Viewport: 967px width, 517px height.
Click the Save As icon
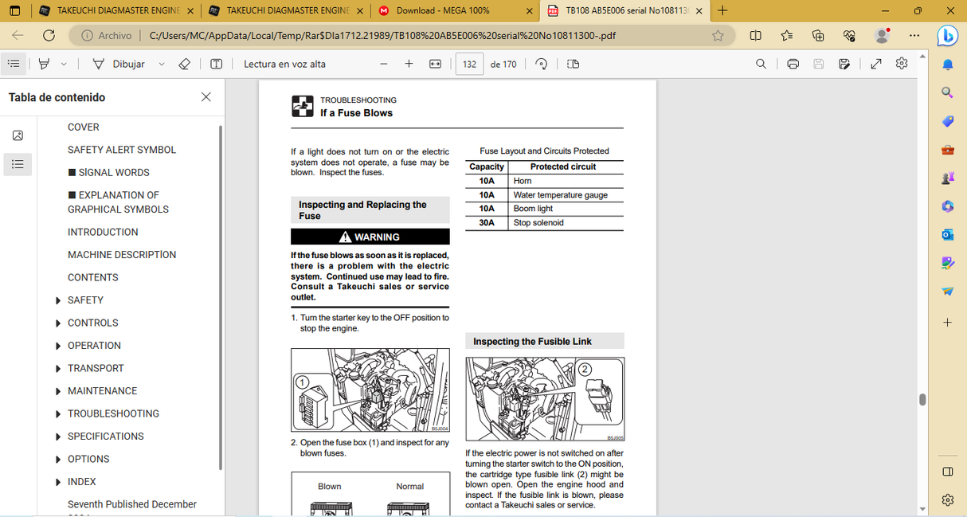(844, 64)
